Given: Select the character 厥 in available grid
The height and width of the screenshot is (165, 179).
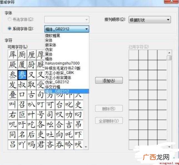Looking at the screenshot, I should (x=13, y=65).
